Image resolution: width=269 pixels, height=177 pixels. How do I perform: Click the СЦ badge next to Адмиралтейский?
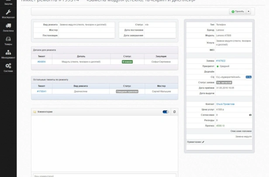pos(248,77)
